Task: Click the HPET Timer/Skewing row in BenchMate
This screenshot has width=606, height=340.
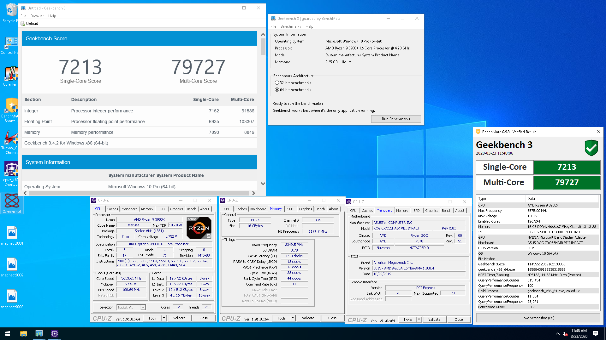Action: pyautogui.click(x=538, y=275)
